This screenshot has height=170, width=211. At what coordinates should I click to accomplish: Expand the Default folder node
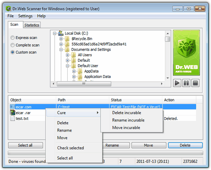(x=68, y=60)
